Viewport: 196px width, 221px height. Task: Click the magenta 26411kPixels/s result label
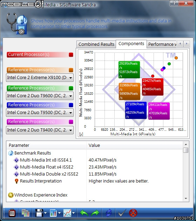tap(159, 111)
